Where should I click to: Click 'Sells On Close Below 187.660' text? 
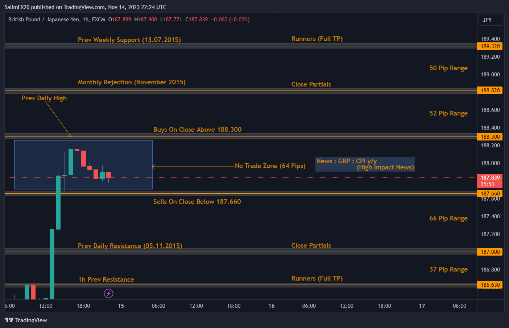click(197, 202)
